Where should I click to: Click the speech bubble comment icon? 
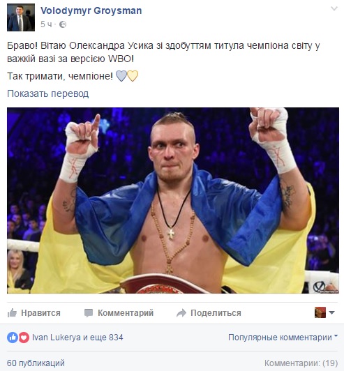(x=89, y=313)
